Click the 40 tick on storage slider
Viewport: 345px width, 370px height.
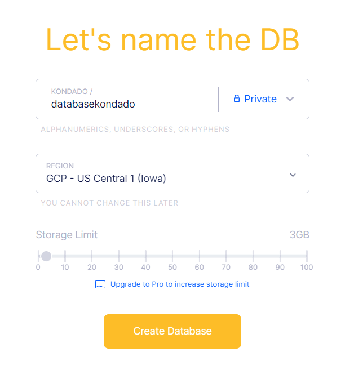145,256
